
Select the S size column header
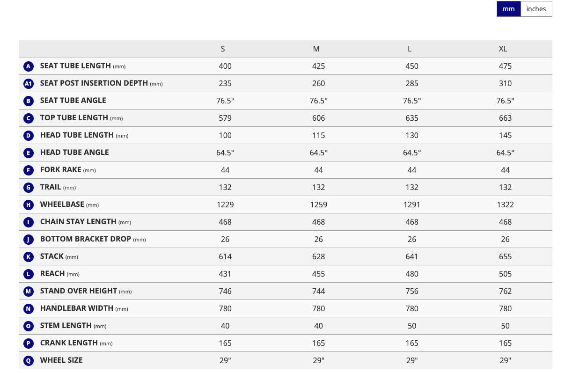click(223, 49)
